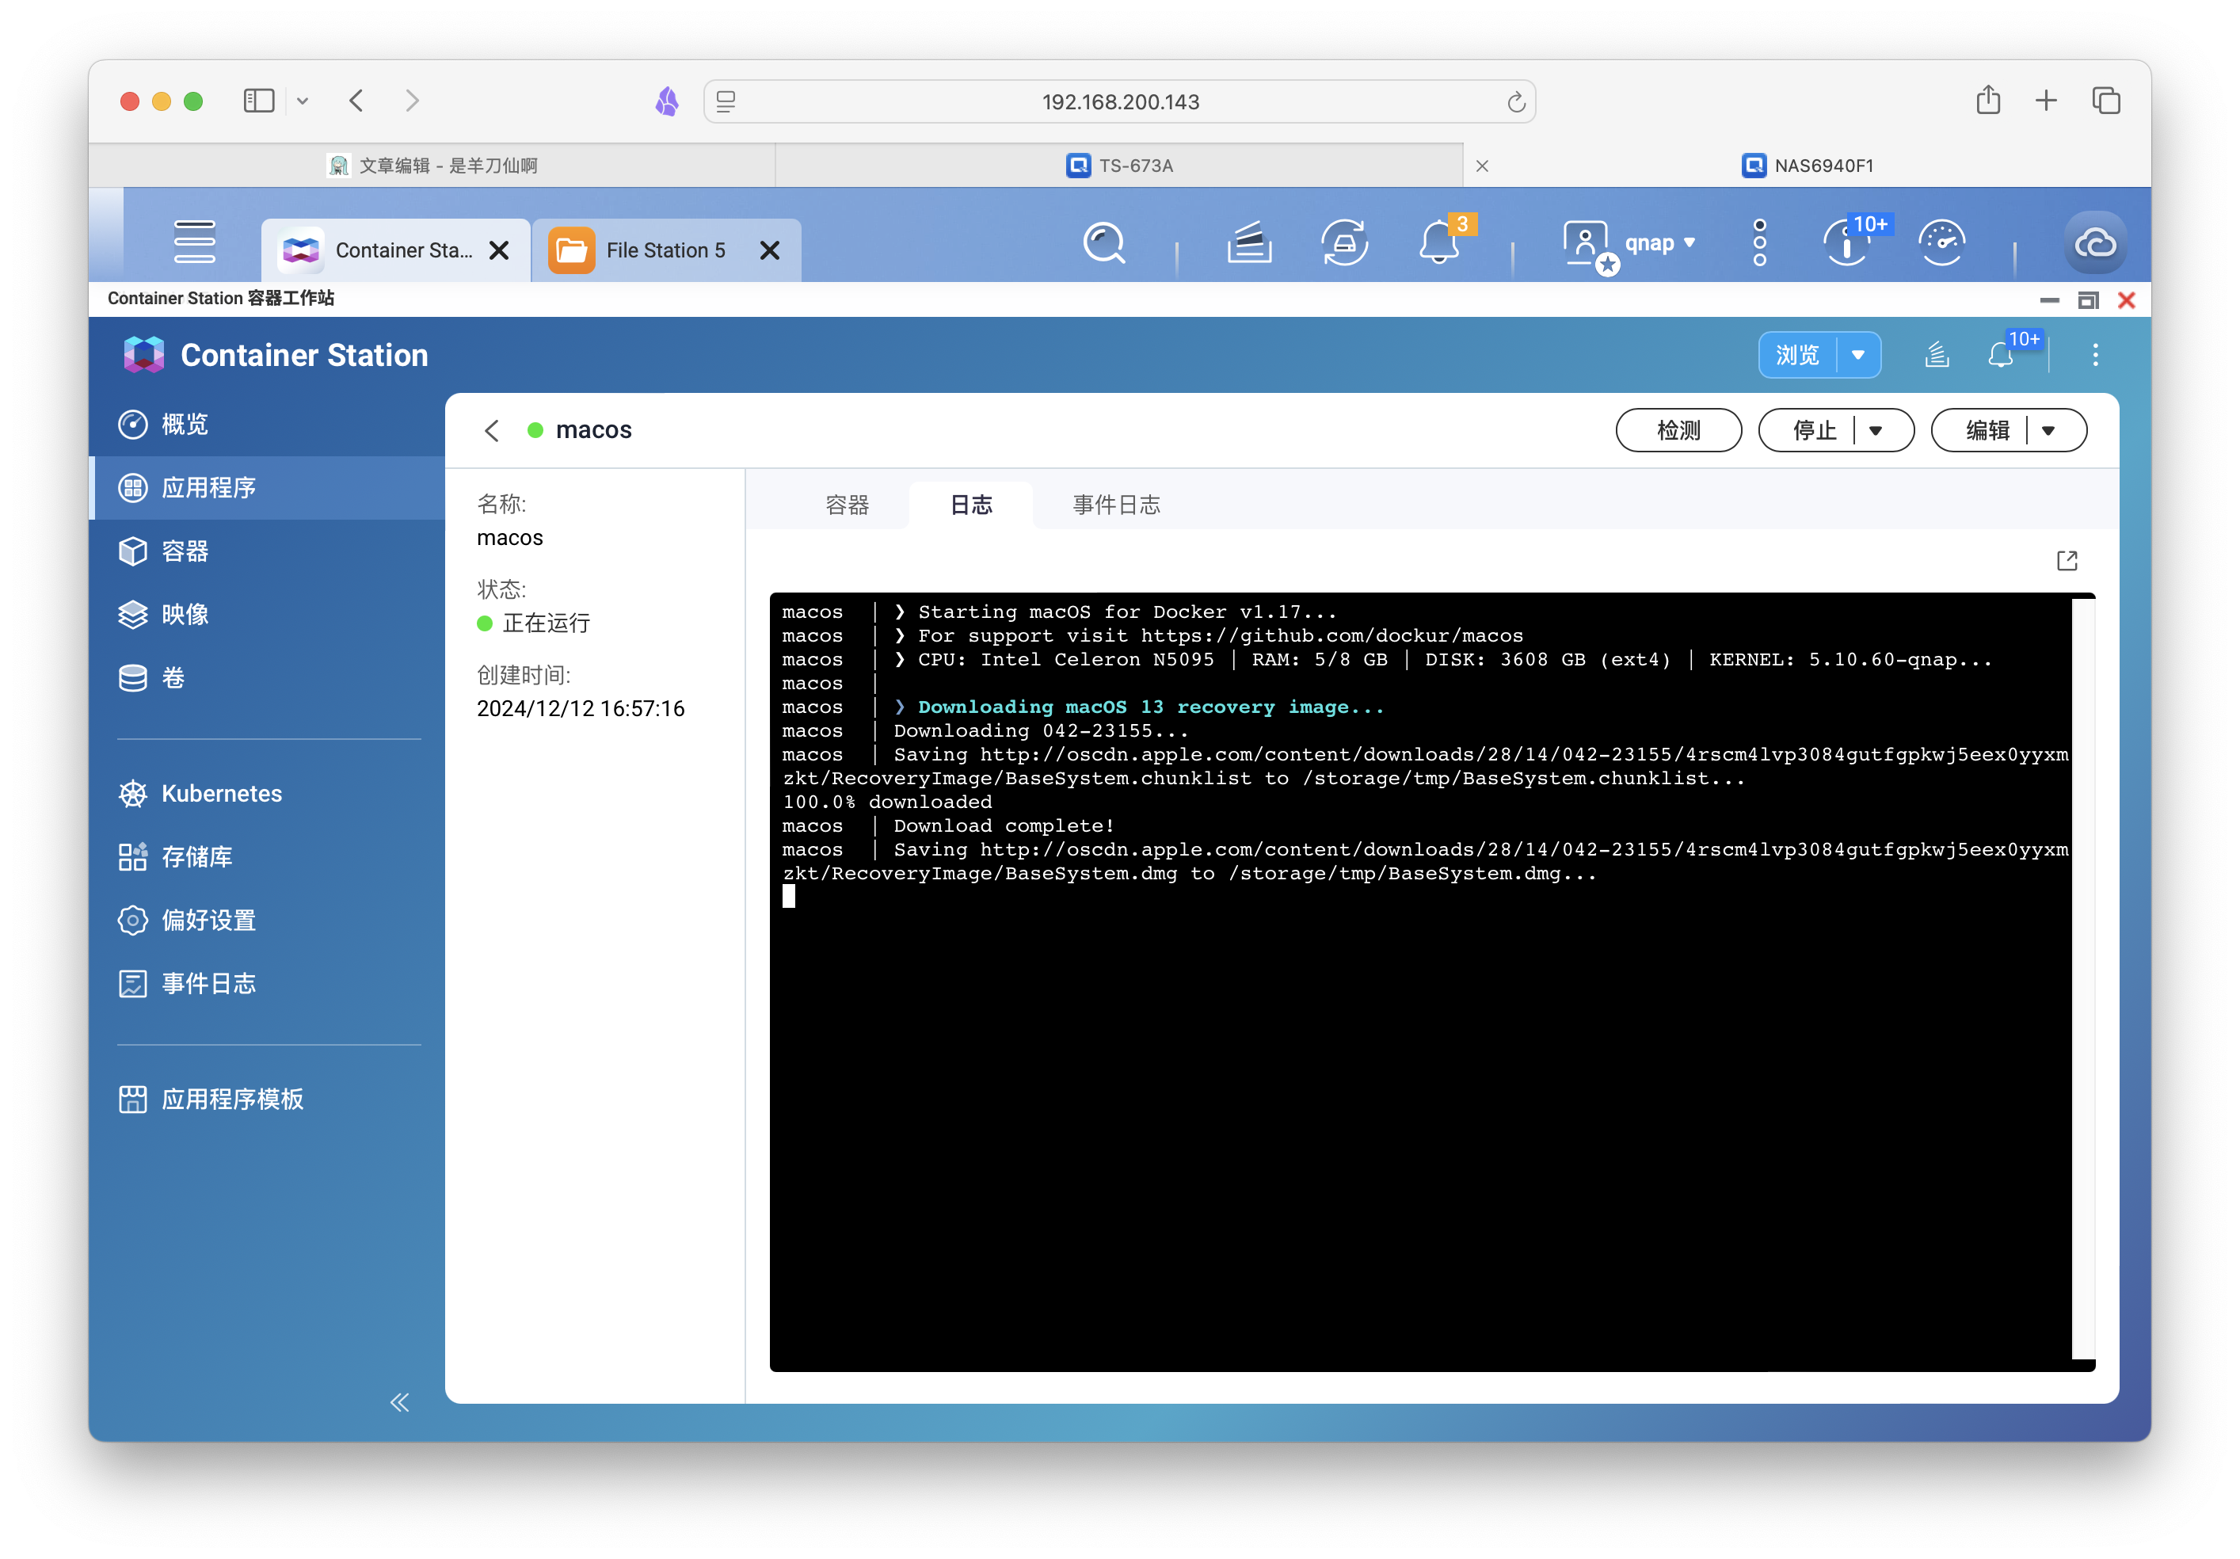The height and width of the screenshot is (1559, 2240).
Task: Switch to the 日志 tab
Action: 971,505
